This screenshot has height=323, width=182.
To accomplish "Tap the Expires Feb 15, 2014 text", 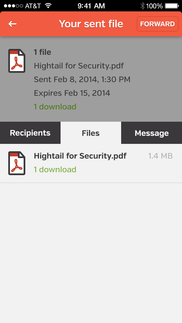I will (72, 93).
